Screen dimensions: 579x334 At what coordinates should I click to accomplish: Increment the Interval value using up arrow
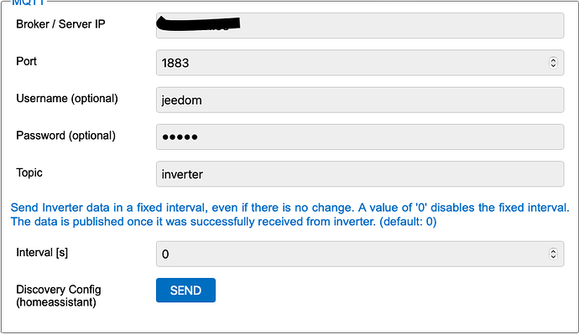coord(553,251)
